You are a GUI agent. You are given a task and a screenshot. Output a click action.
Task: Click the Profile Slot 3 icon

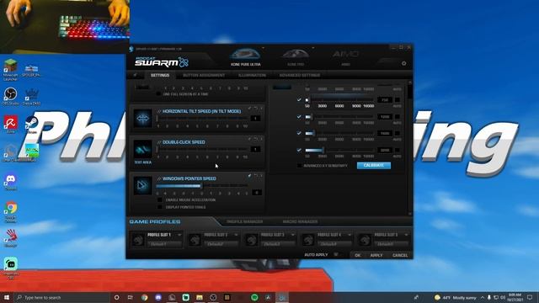[x=251, y=239]
